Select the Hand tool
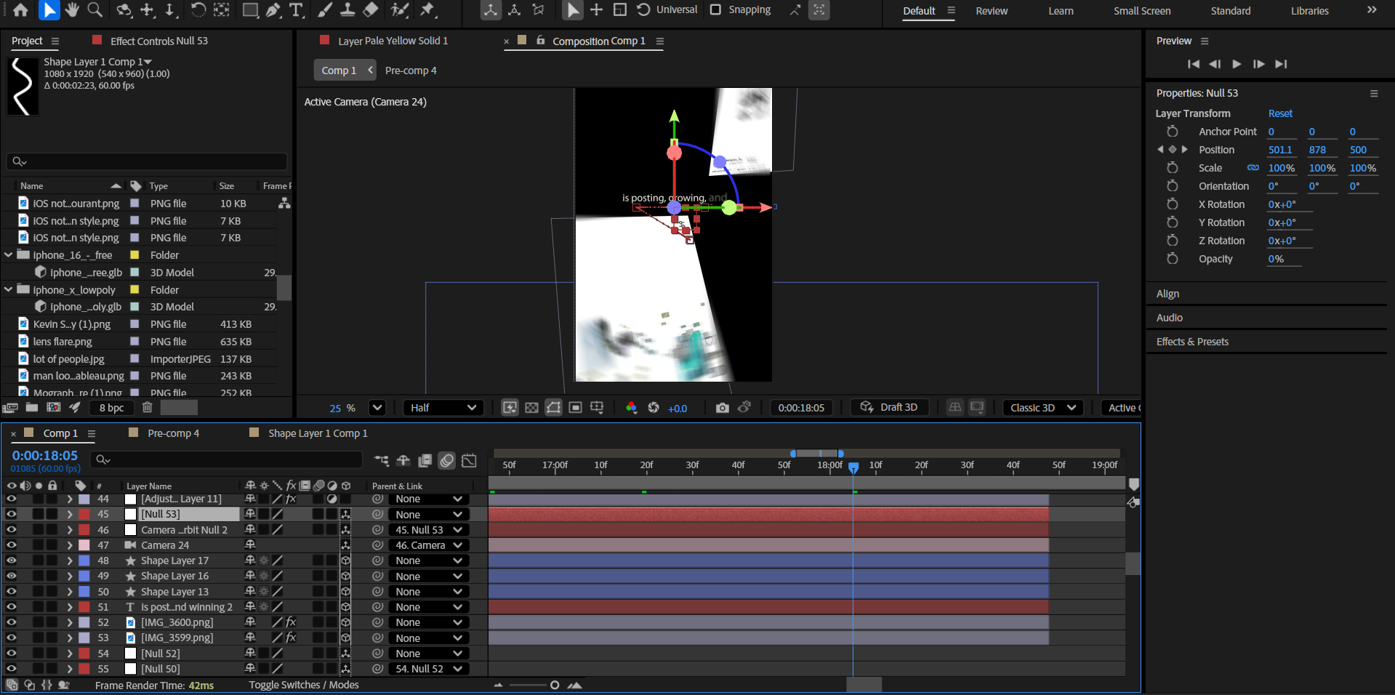 (x=71, y=10)
